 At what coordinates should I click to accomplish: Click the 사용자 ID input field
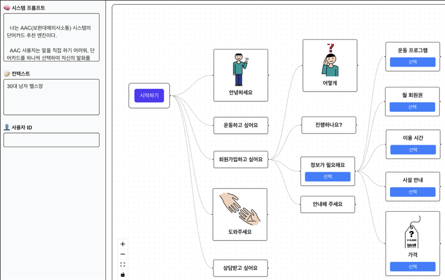click(51, 140)
